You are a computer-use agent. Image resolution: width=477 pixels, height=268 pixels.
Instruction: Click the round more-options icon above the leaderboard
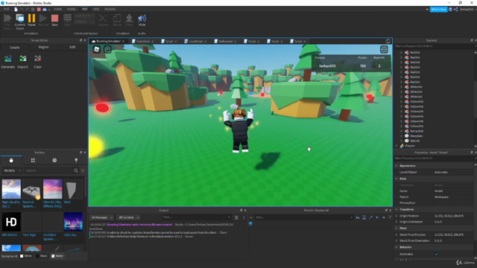pyautogui.click(x=384, y=49)
